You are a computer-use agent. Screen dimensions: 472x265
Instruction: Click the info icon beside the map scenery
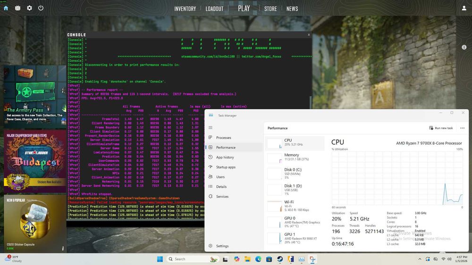coord(464,47)
